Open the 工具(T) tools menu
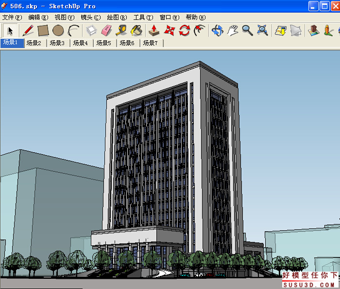 (143, 17)
